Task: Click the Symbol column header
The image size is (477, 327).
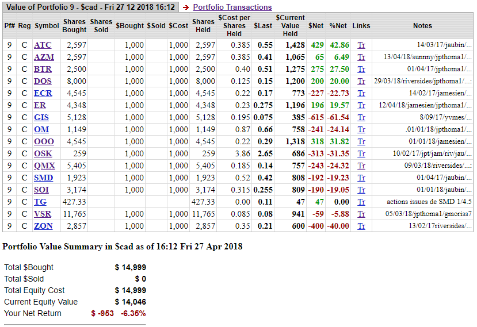Action: click(x=46, y=26)
